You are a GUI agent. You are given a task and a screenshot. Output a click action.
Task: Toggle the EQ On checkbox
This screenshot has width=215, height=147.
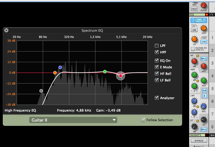[157, 61]
